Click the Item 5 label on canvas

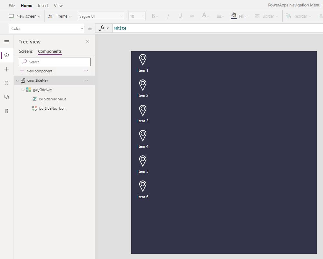point(143,171)
